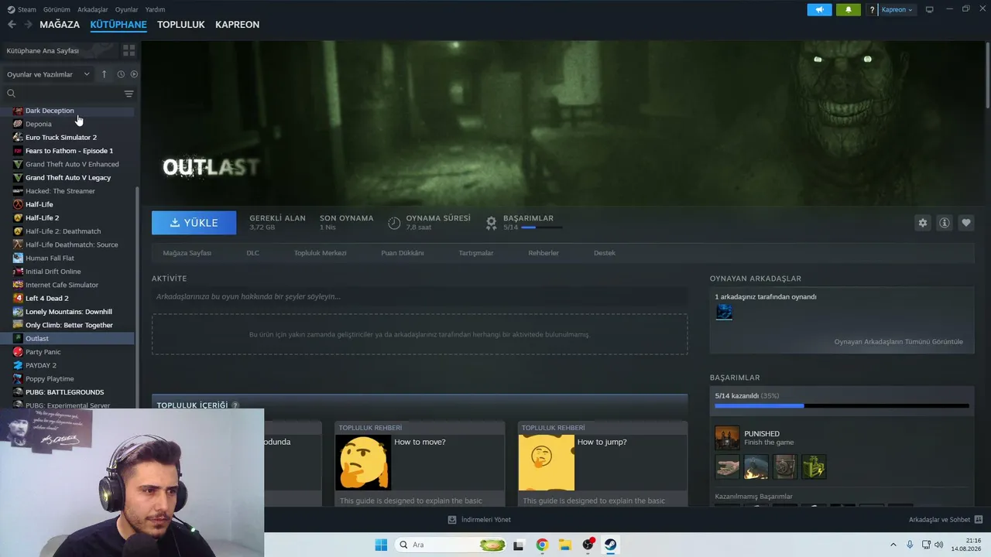Open Arkadaşlar ve Sohbet panel
The height and width of the screenshot is (557, 991).
[x=945, y=520]
